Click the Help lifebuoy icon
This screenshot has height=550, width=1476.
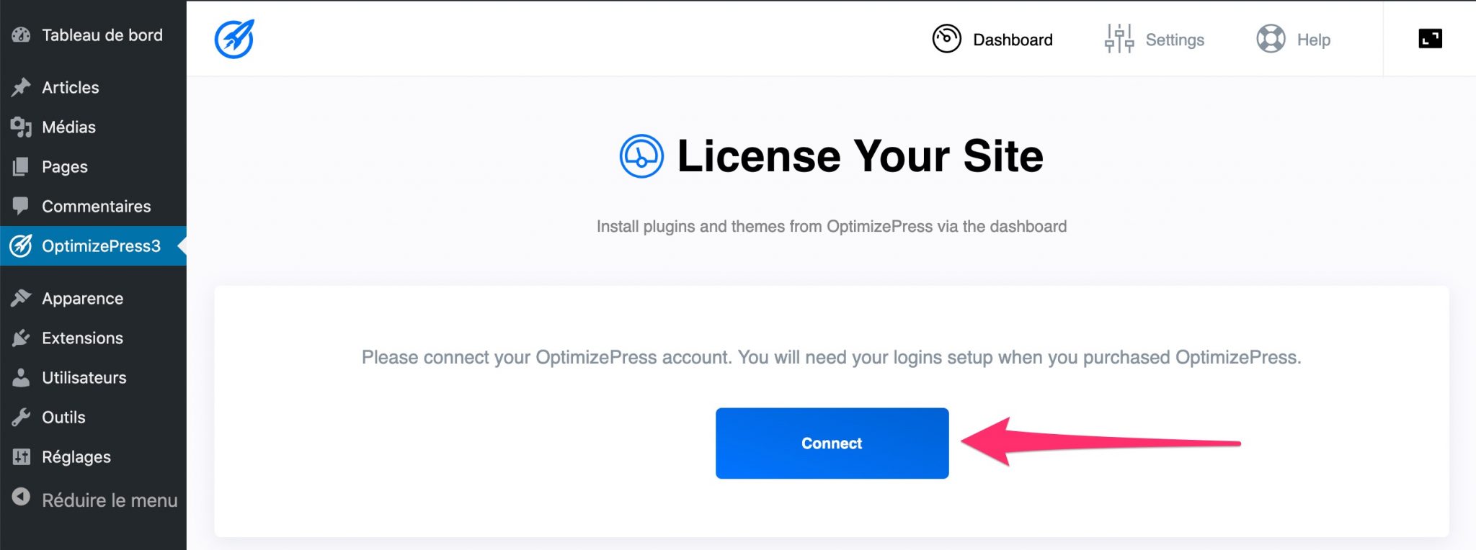[x=1271, y=39]
